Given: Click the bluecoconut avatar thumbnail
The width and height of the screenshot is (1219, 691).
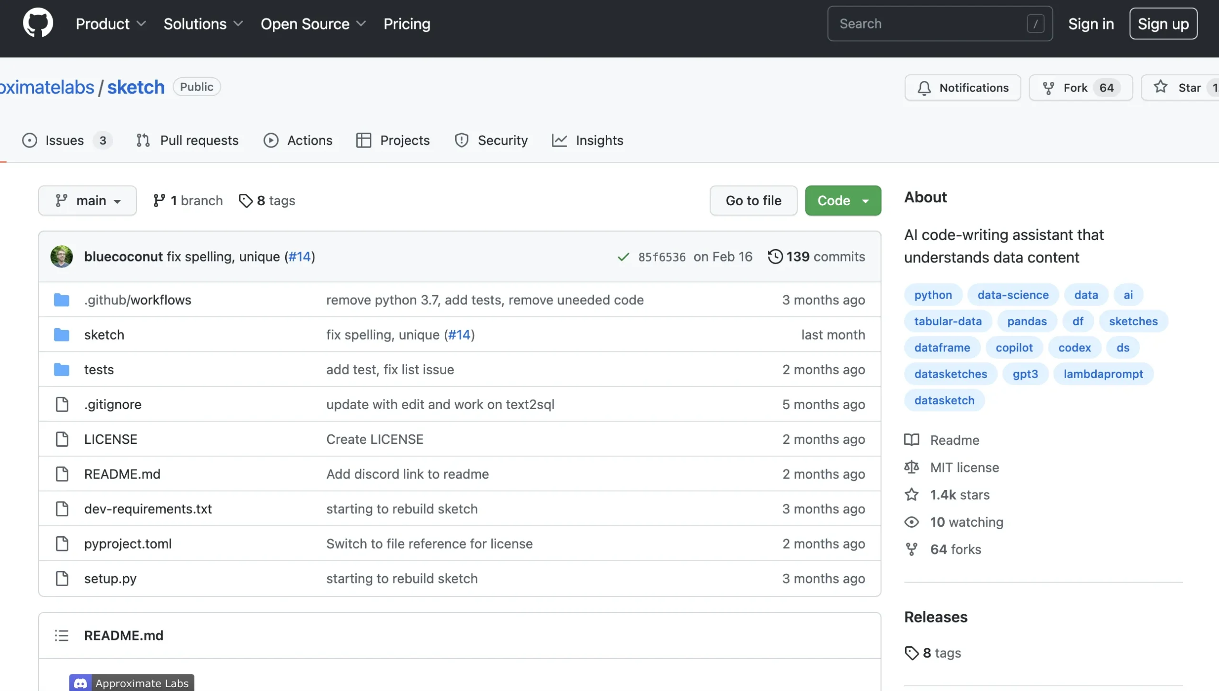Looking at the screenshot, I should tap(61, 257).
